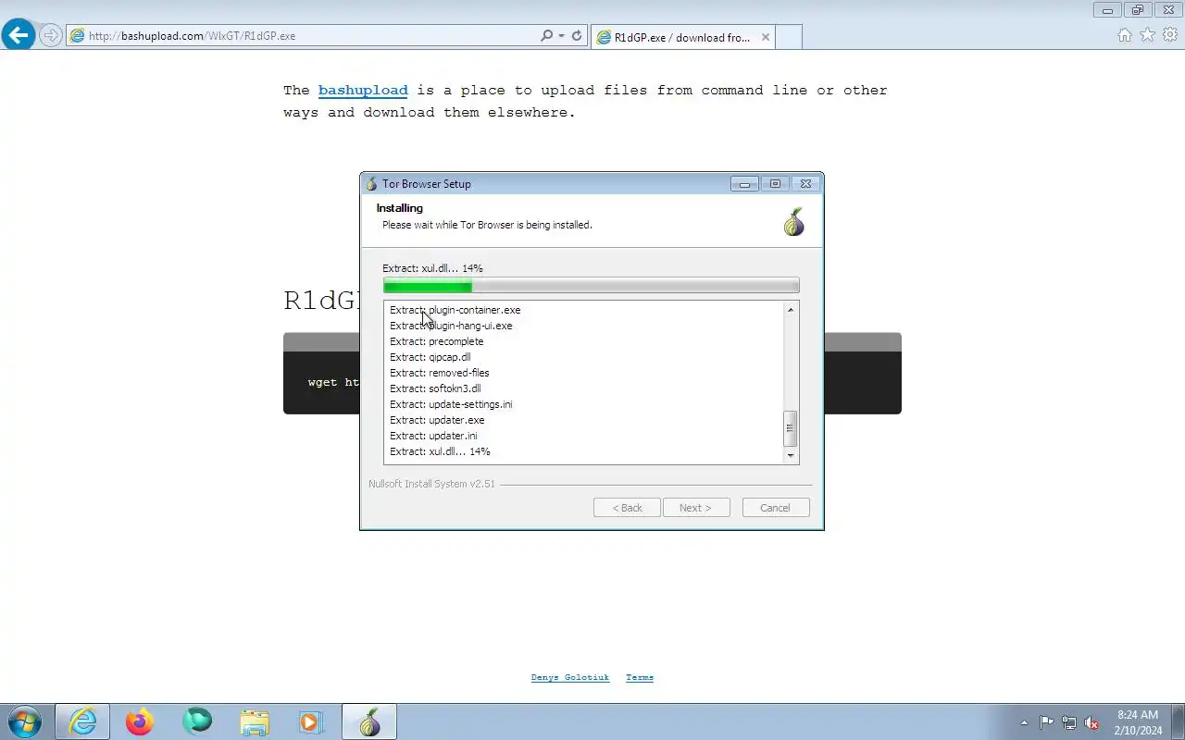Click the Tor onion logo in installer header
This screenshot has width=1185, height=740.
[x=794, y=222]
